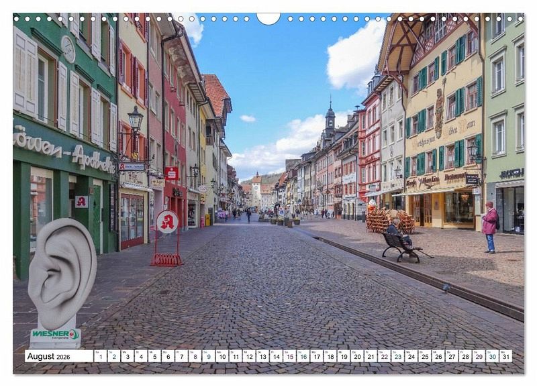Click the Wiesner logo under the ear
This screenshot has width=537, height=387.
(54, 334)
